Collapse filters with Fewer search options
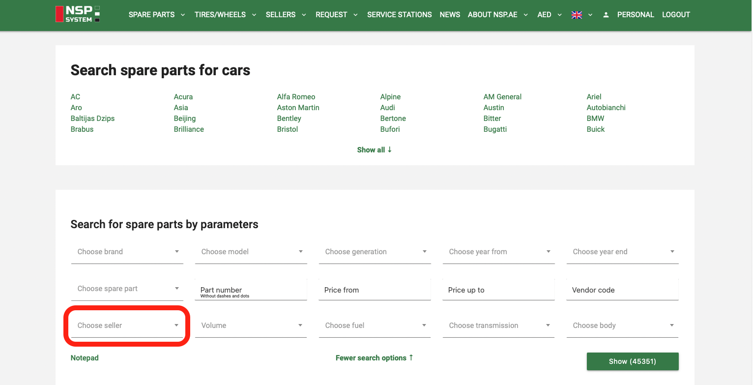 point(374,358)
